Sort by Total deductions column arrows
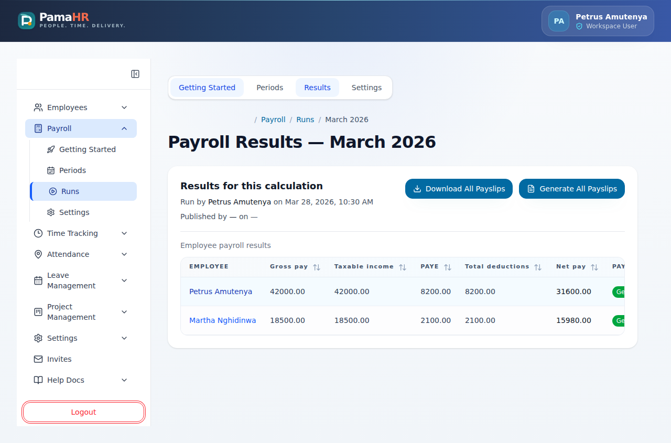 538,267
